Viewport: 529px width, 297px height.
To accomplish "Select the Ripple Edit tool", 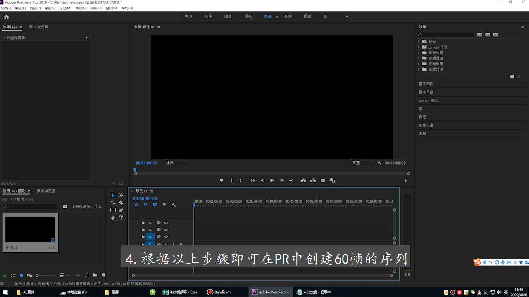I will (113, 203).
